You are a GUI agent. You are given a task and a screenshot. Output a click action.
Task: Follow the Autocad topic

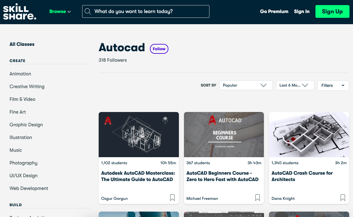159,49
